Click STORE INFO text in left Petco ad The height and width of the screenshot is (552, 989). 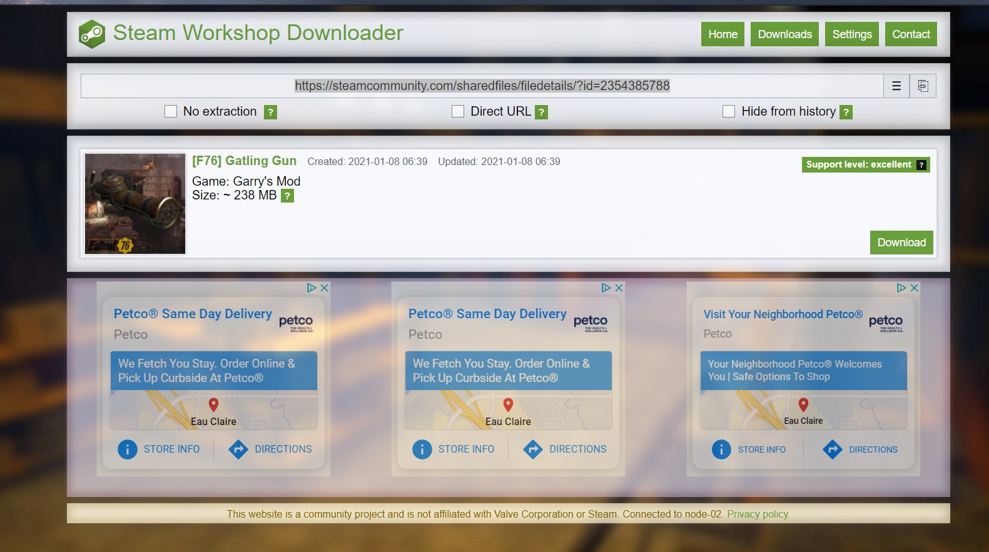click(171, 449)
